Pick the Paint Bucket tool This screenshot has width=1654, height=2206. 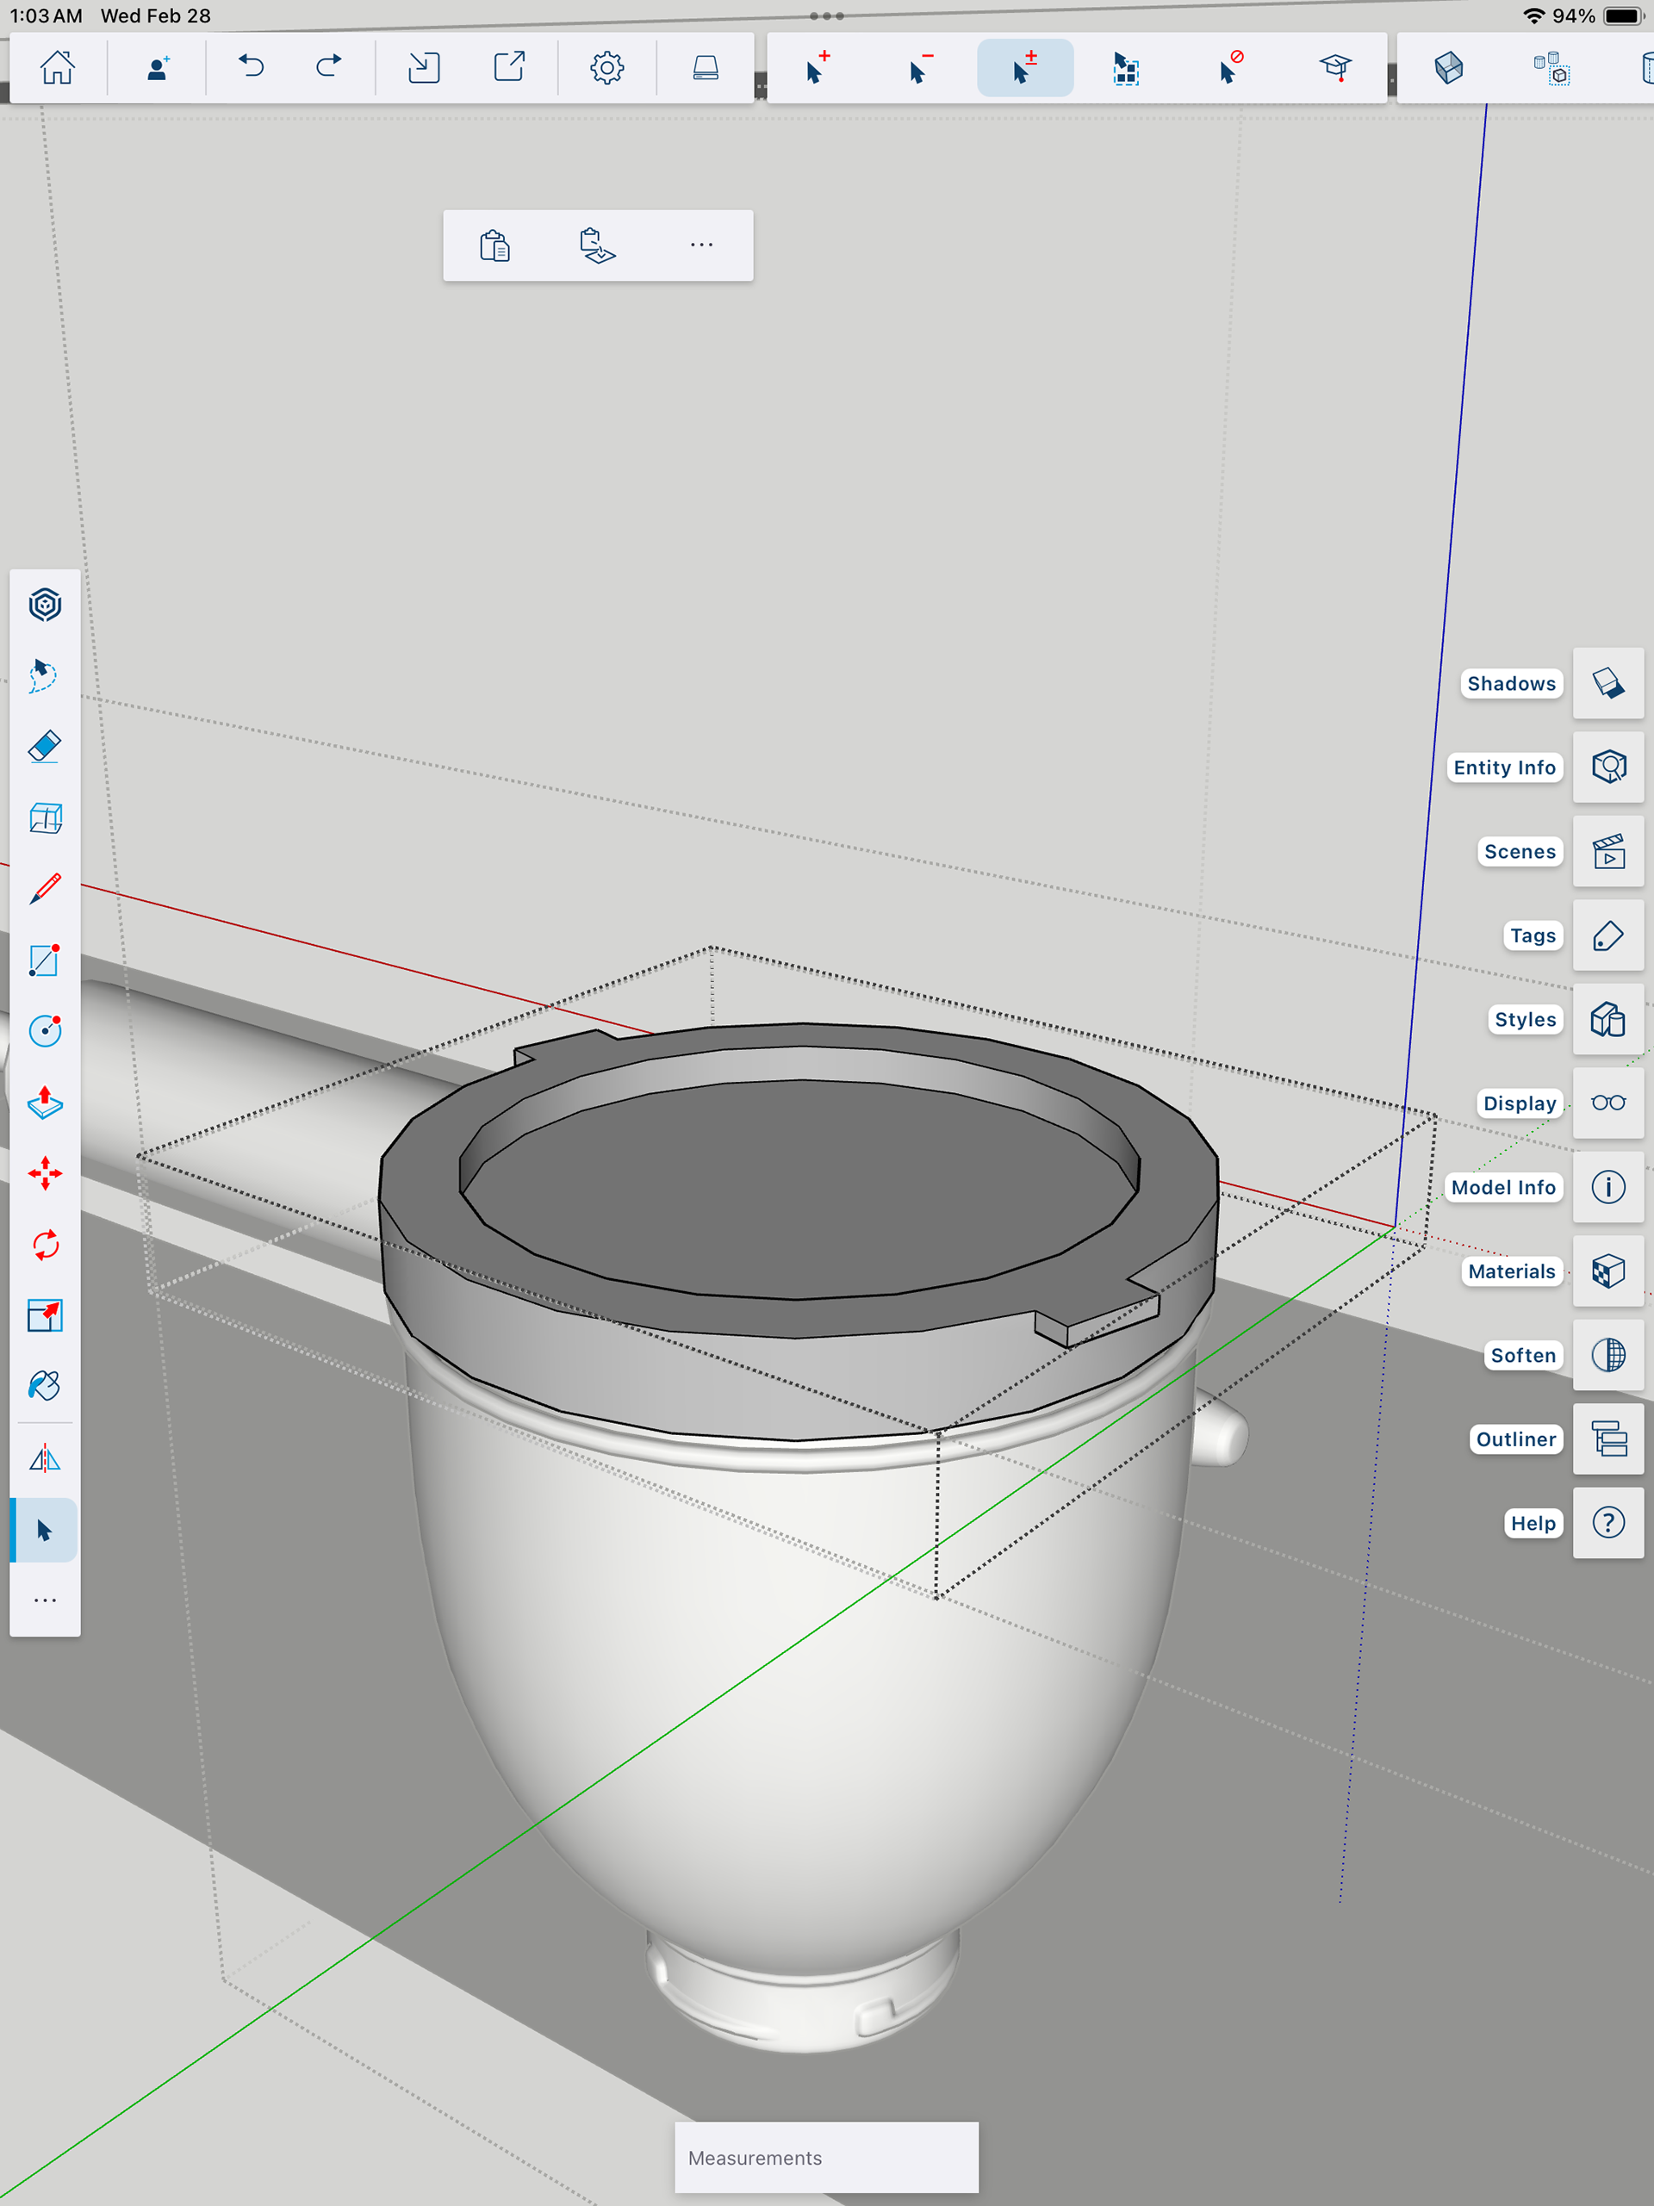[45, 1386]
